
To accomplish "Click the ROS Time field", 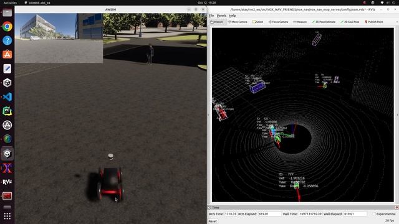I will [x=230, y=214].
